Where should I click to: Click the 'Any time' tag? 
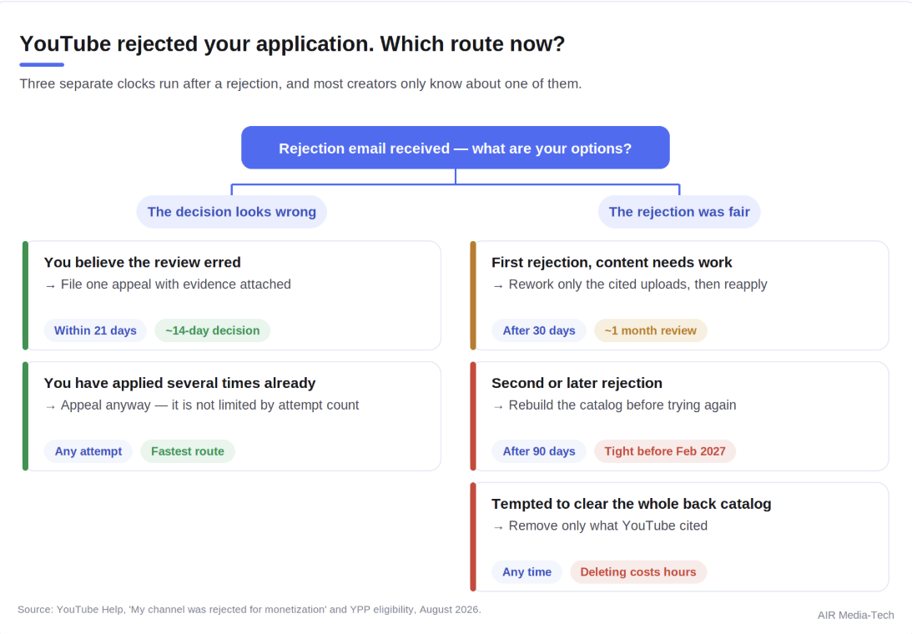[x=527, y=571]
